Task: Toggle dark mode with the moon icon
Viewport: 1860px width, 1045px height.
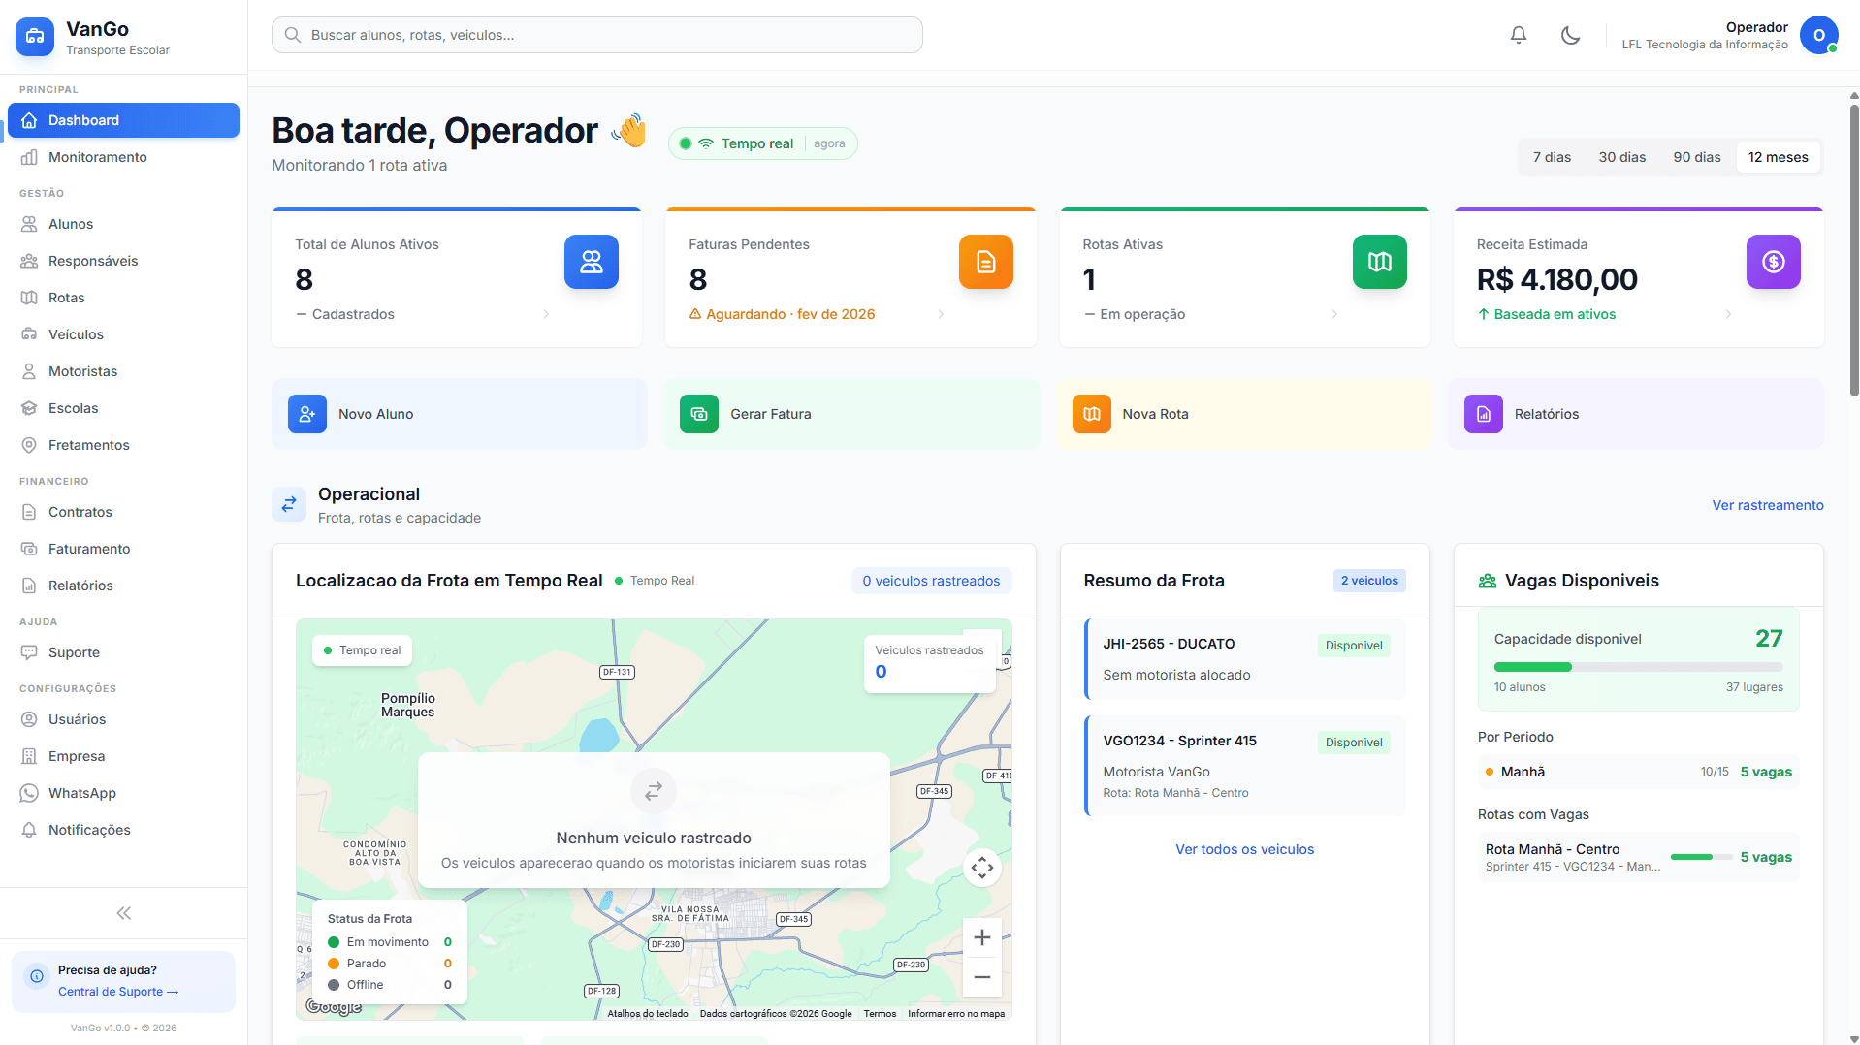Action: pyautogui.click(x=1571, y=34)
